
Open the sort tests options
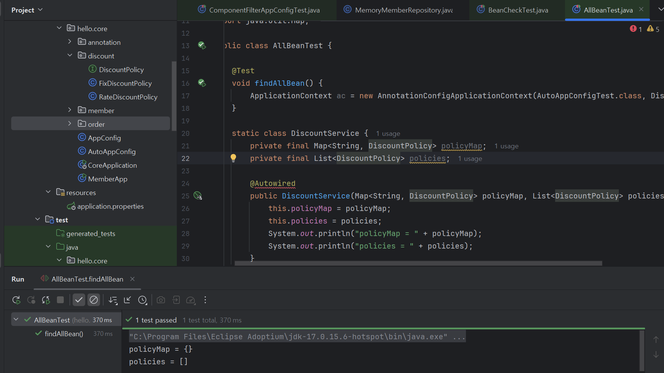point(113,300)
